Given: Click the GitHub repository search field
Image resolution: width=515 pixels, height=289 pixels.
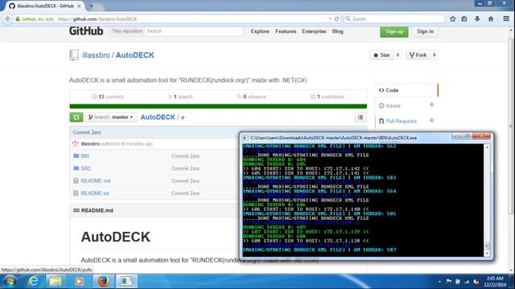Looking at the screenshot, I should tap(194, 31).
